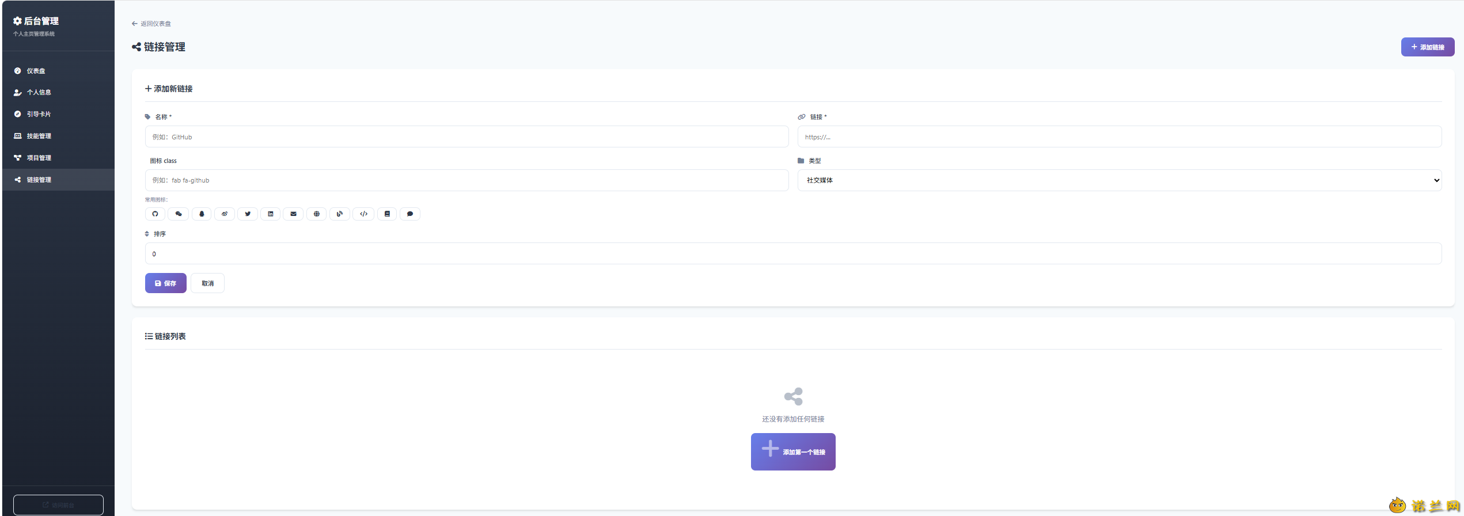Click the 还没有添加任何链接 empty message

pyautogui.click(x=793, y=419)
